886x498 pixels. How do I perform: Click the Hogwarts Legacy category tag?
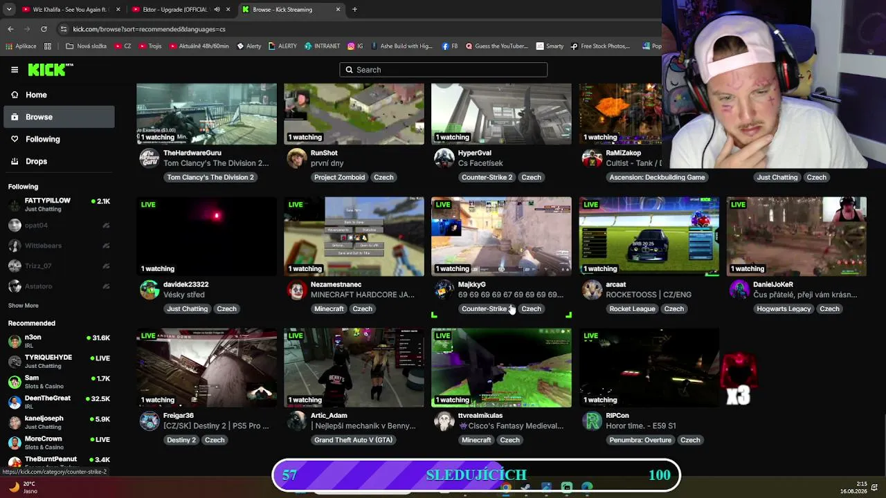(x=784, y=308)
